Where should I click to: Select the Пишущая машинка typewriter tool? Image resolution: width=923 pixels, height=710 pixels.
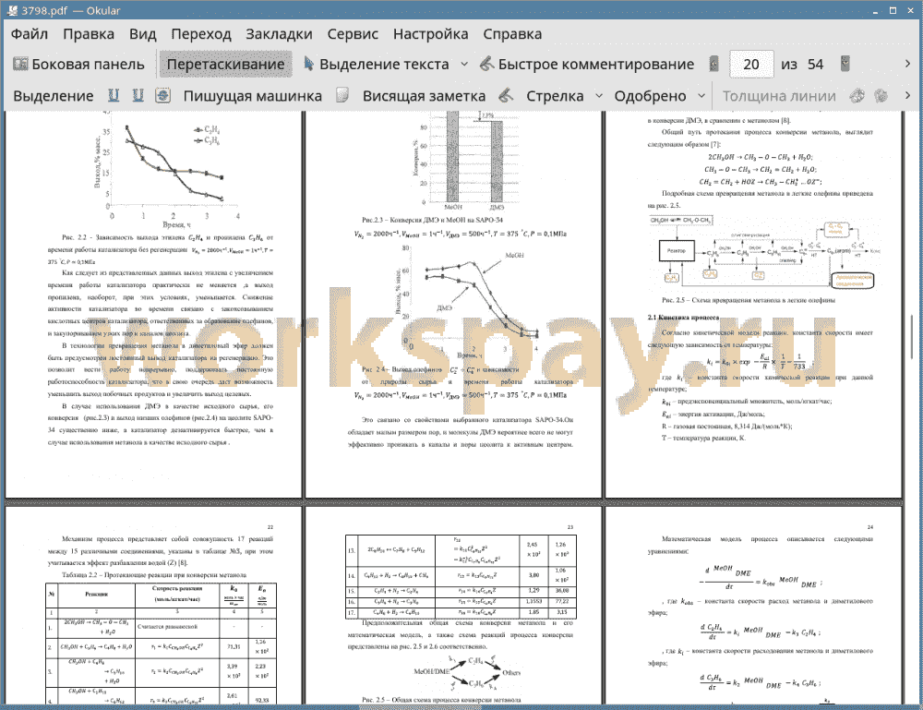click(253, 96)
